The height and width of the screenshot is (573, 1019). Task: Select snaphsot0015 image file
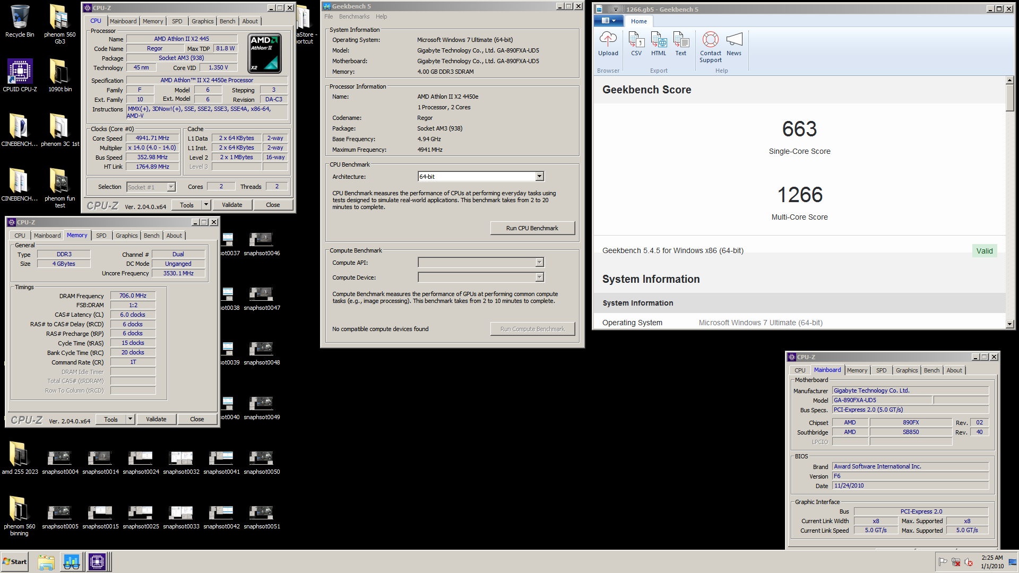point(100,517)
